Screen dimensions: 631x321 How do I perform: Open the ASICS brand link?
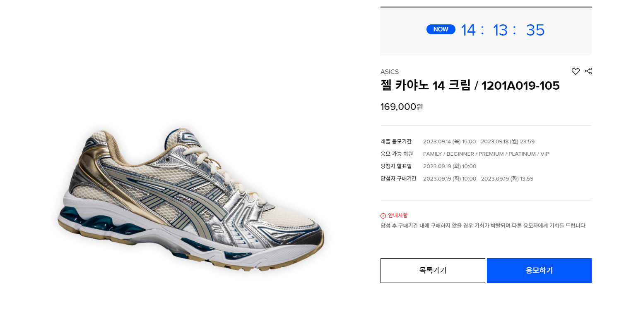390,72
